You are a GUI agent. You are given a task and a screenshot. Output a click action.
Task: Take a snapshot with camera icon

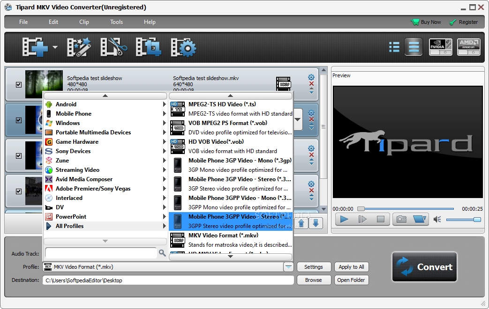click(x=402, y=220)
